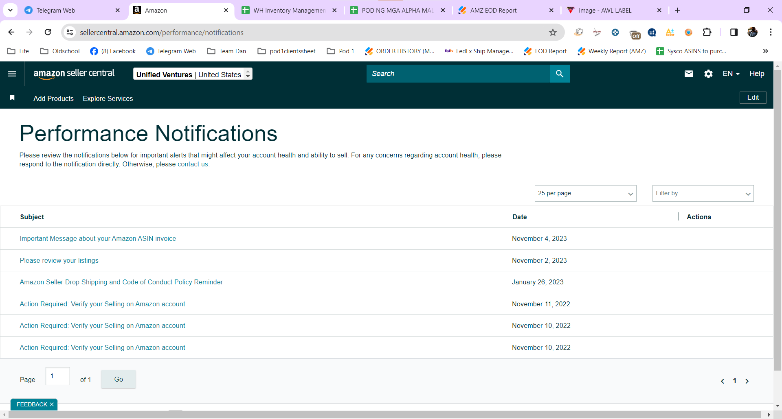
Task: Open the Sysco ASINS bookmark
Action: click(691, 51)
